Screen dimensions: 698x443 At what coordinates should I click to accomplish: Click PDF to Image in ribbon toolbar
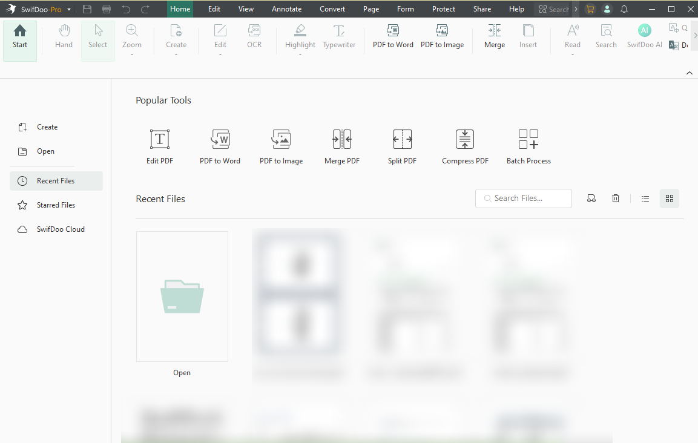442,38
